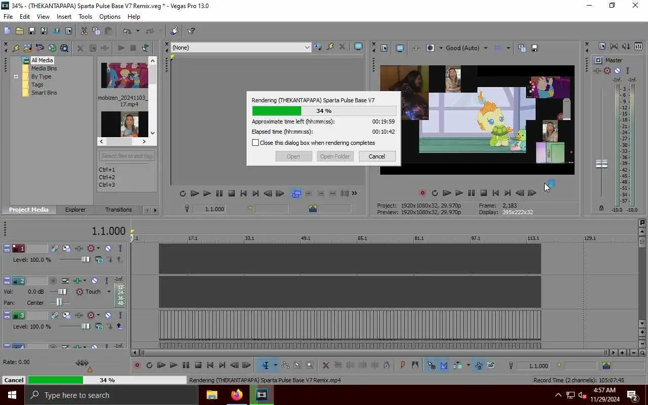648x405 pixels.
Task: Click the Copy icon in main toolbar
Action: (96, 31)
